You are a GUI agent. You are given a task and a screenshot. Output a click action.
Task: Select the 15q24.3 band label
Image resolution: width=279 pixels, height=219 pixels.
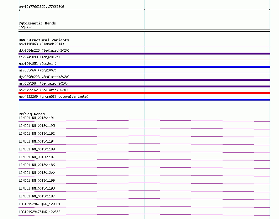[25, 27]
